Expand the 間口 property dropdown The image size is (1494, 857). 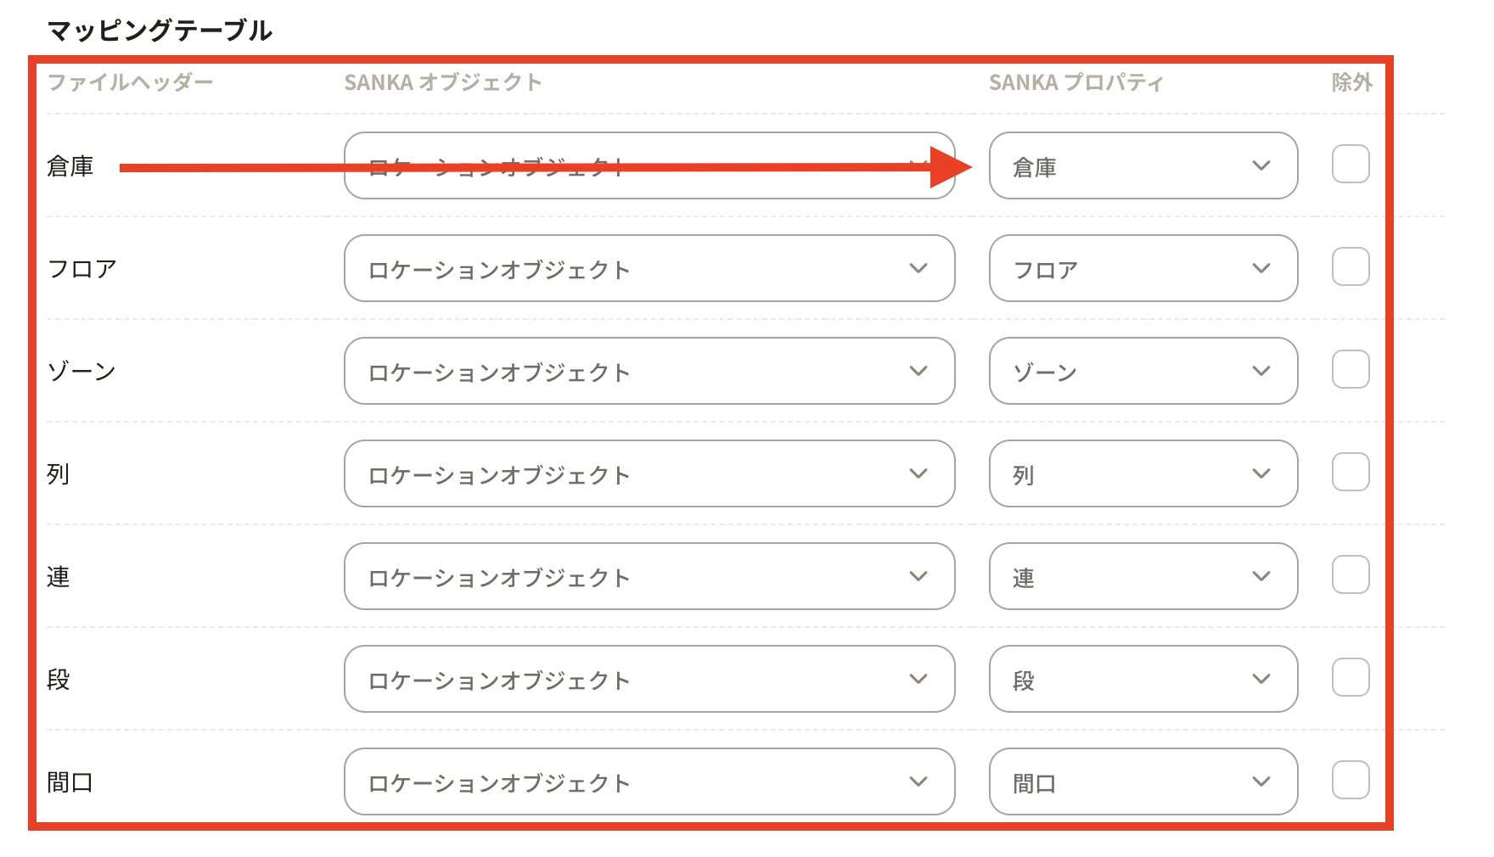point(1143,782)
